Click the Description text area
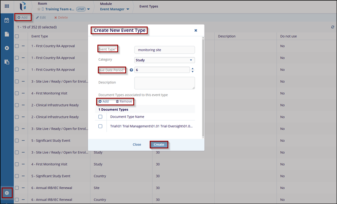The width and height of the screenshot is (337, 204). point(164,83)
